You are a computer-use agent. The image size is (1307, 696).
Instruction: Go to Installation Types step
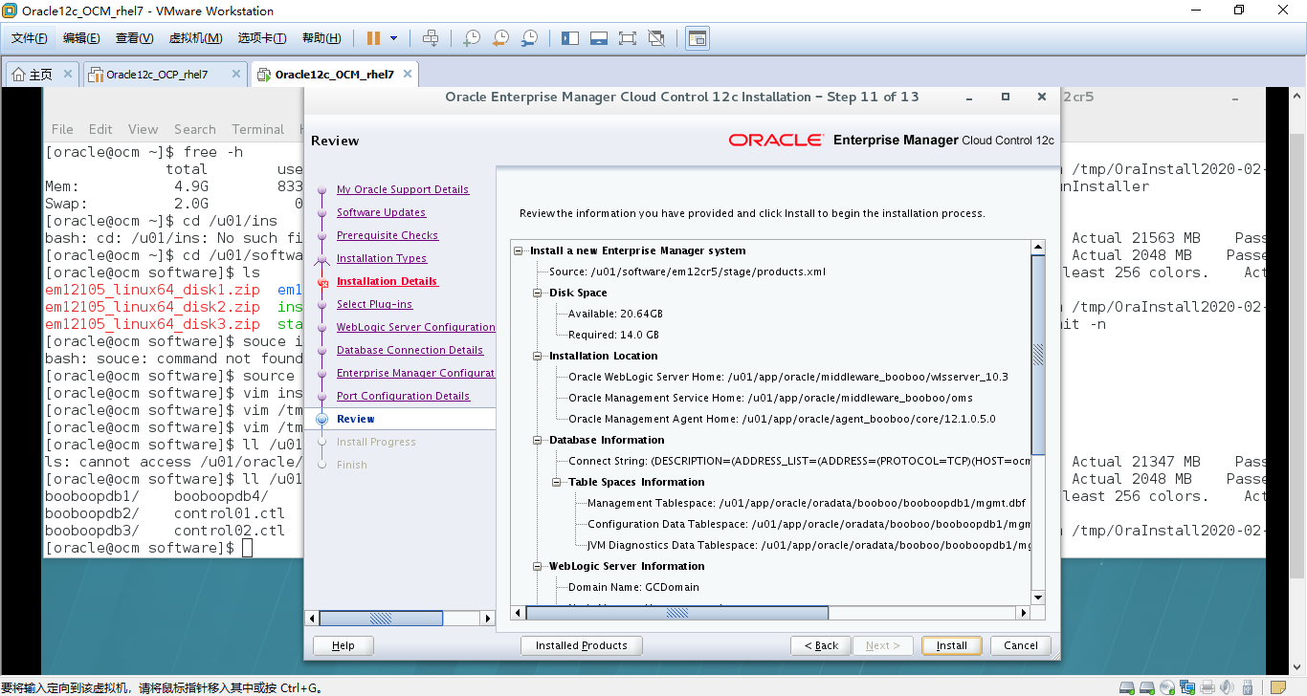tap(382, 258)
